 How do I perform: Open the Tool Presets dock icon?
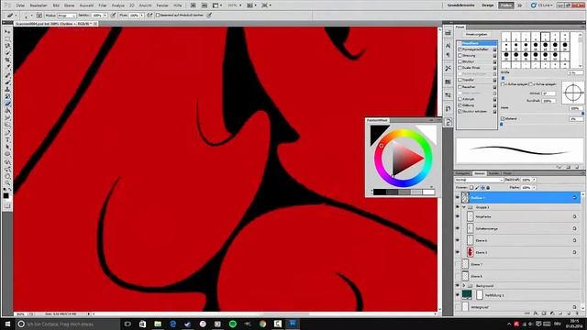(449, 69)
